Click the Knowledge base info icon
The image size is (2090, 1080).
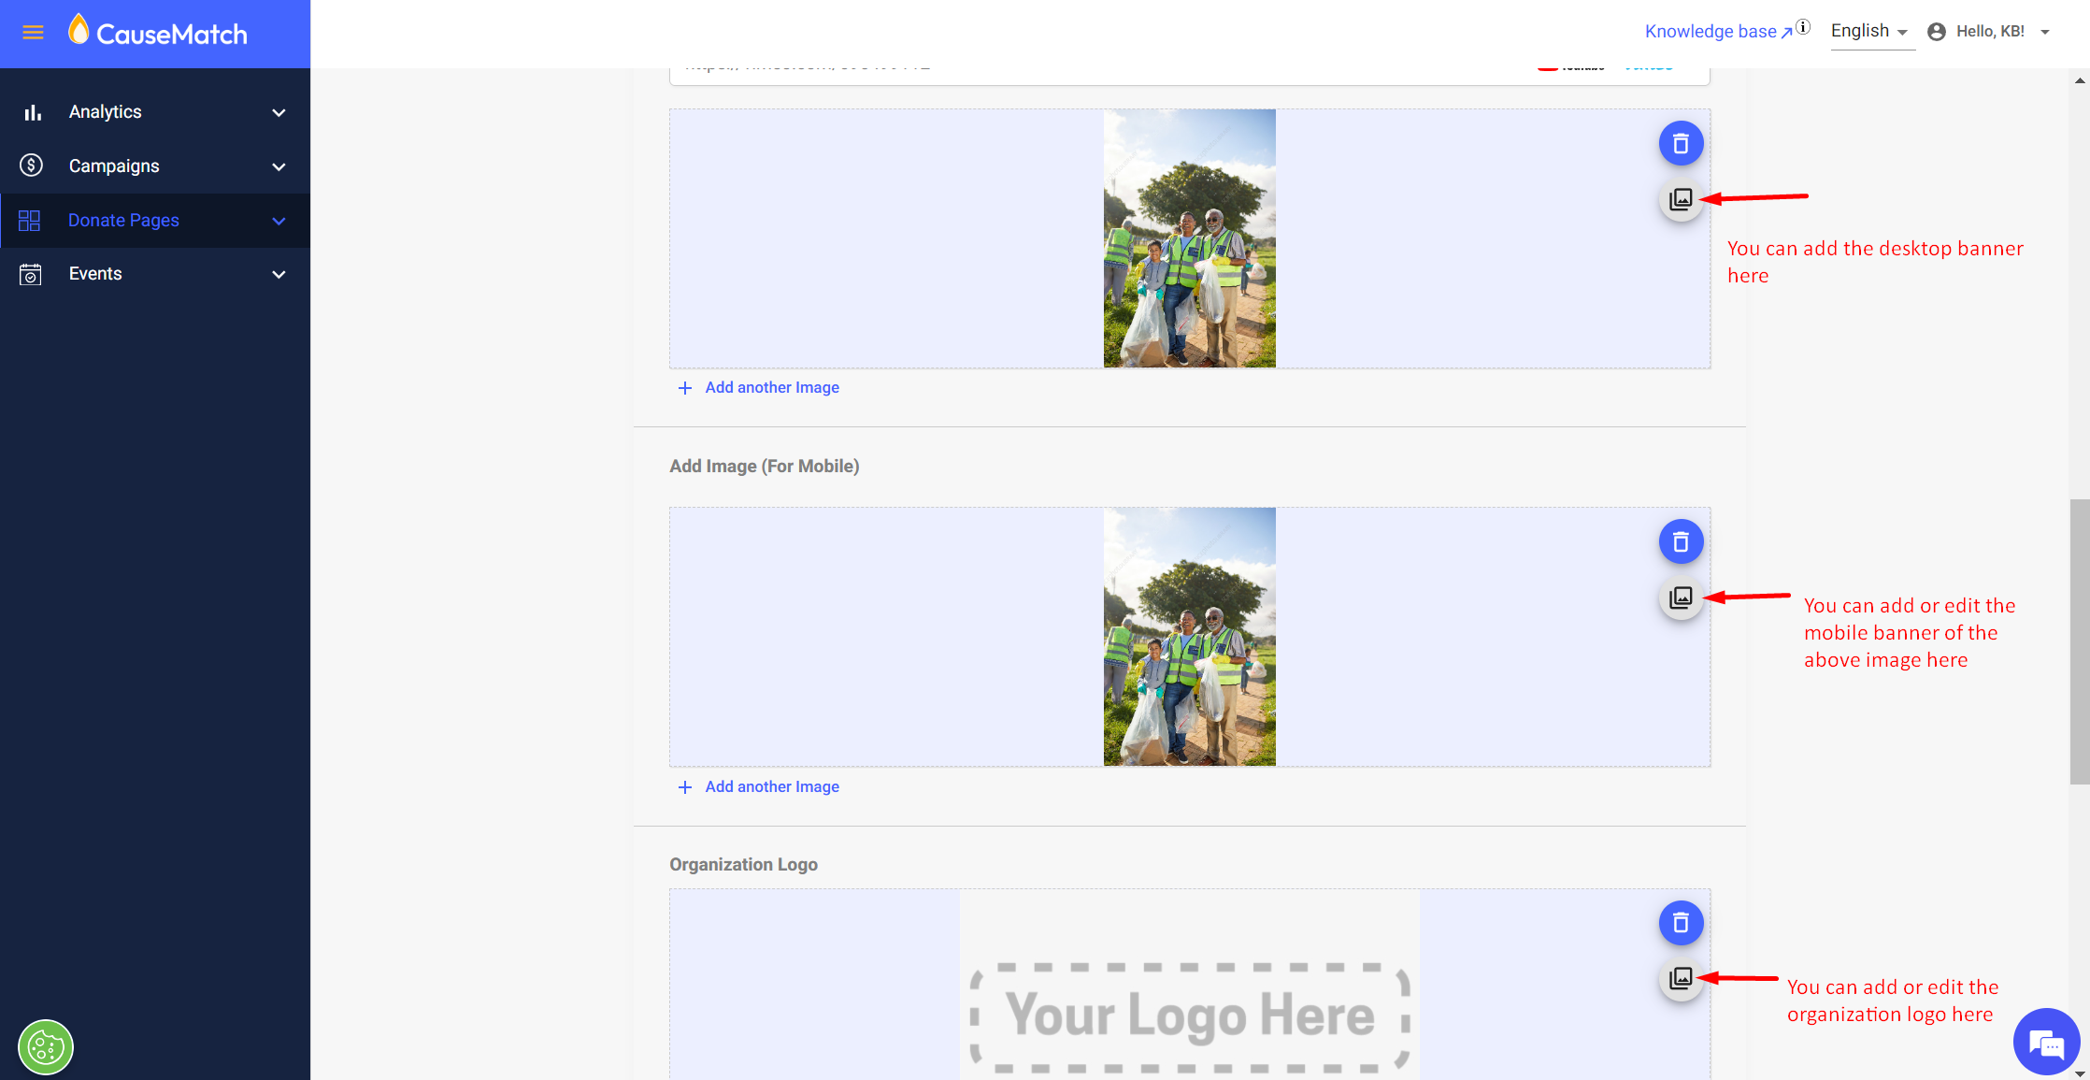click(1803, 27)
